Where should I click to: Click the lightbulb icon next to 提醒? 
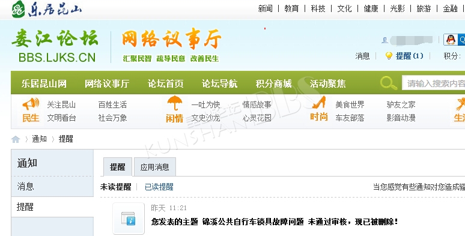pyautogui.click(x=389, y=56)
